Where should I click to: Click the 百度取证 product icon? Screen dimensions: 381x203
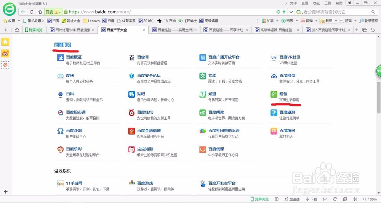(x=60, y=58)
